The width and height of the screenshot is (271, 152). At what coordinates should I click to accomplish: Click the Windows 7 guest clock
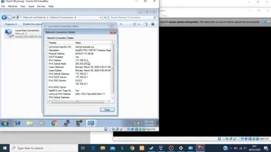(149, 123)
